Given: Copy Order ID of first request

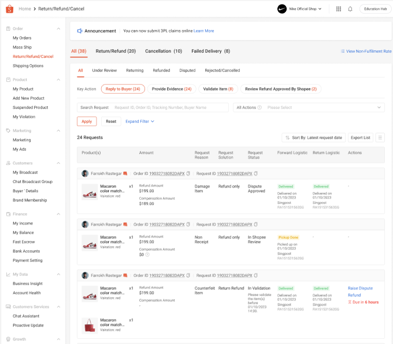Looking at the screenshot, I should click(x=188, y=173).
